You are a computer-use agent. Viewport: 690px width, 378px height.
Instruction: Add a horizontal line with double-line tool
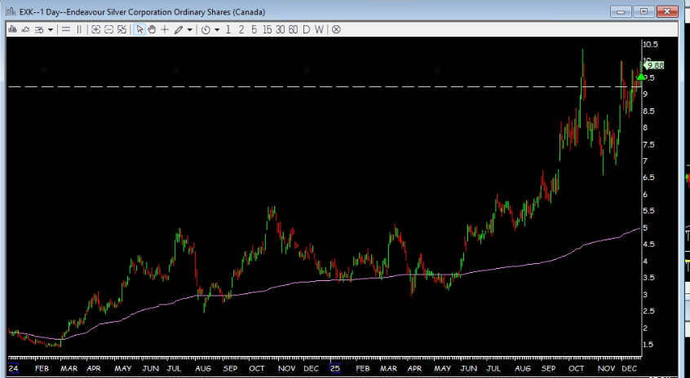[65, 29]
